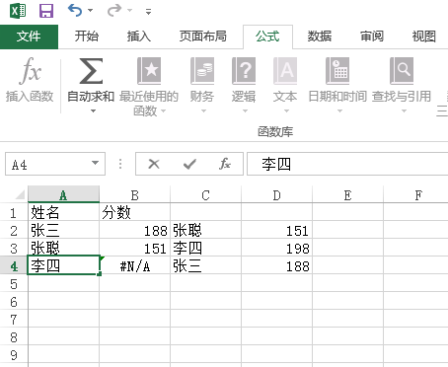Click cell D3 with value 198
Image resolution: width=448 pixels, height=367 pixels.
point(276,248)
